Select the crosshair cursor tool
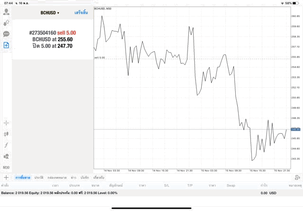This screenshot has width=303, height=211. coord(6,123)
